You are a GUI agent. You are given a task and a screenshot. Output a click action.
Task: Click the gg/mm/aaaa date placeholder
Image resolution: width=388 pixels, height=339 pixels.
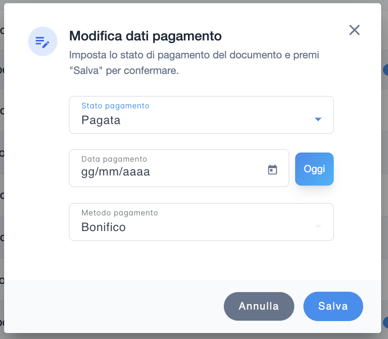(x=116, y=172)
